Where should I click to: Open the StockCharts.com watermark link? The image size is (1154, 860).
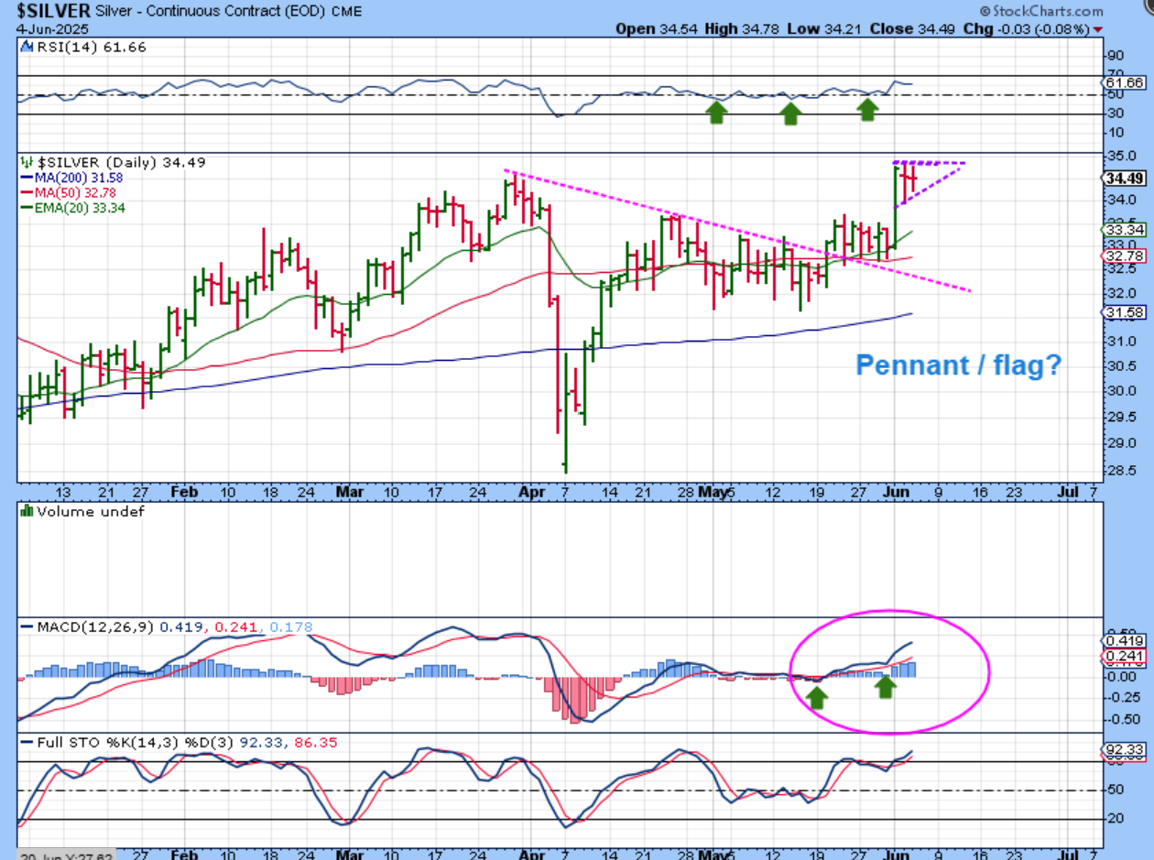coord(1040,11)
